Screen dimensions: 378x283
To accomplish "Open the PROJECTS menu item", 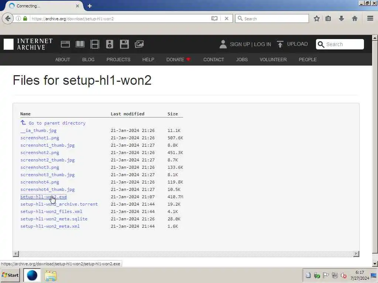I will tap(118, 59).
